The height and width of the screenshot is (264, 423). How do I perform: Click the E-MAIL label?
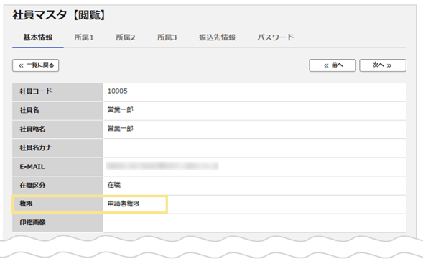pos(32,167)
